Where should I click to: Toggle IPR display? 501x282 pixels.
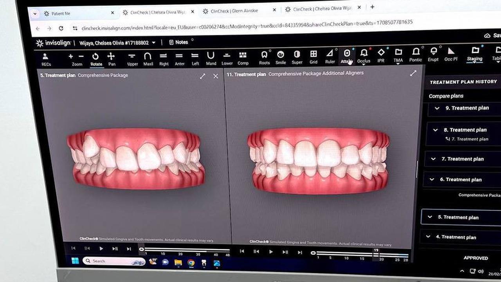[x=381, y=56]
